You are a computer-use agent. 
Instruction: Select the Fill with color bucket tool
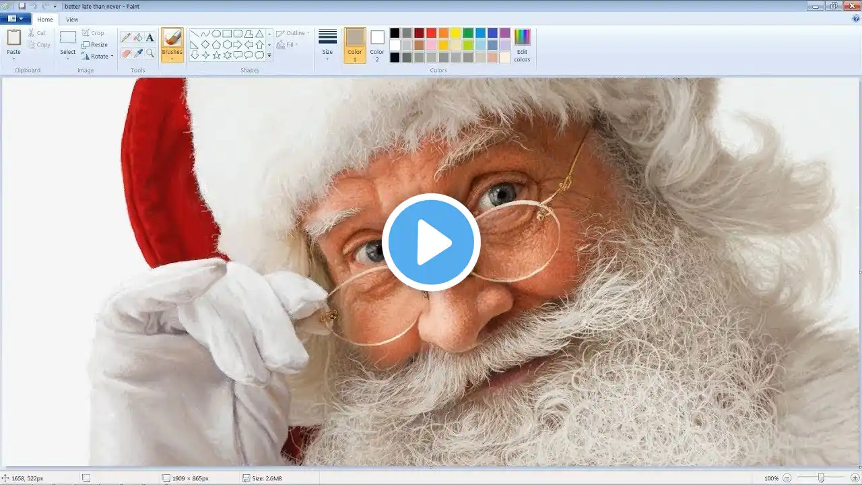click(x=138, y=38)
